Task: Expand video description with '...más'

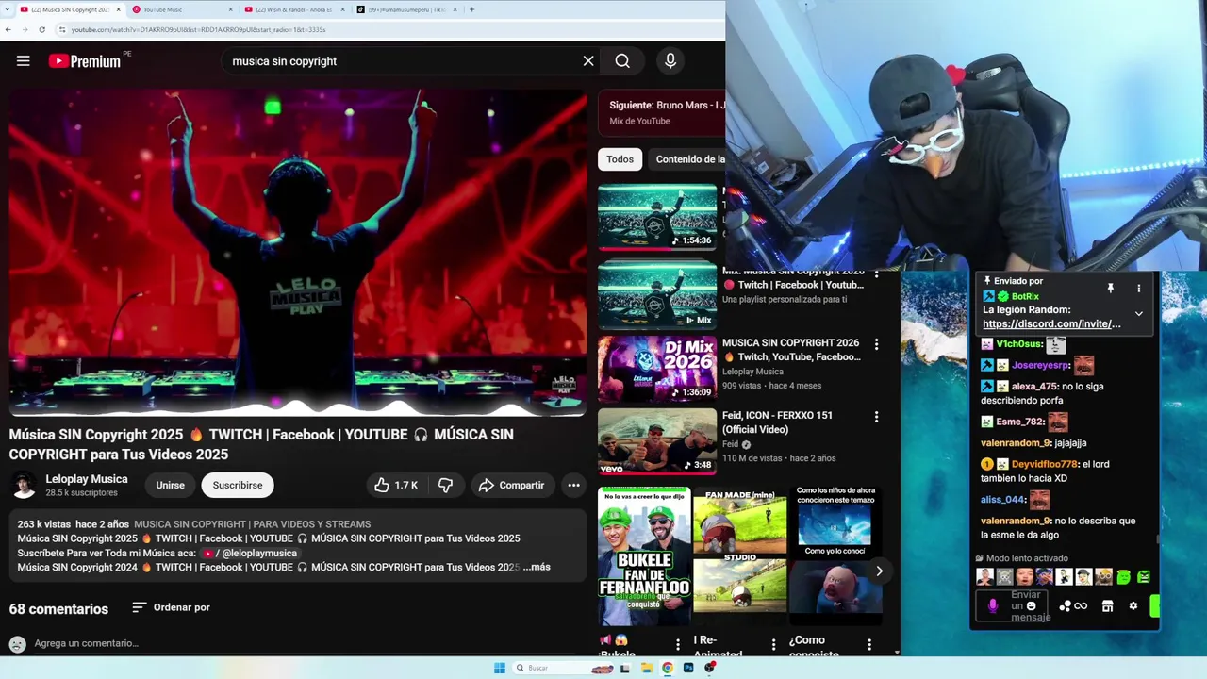Action: (x=537, y=567)
